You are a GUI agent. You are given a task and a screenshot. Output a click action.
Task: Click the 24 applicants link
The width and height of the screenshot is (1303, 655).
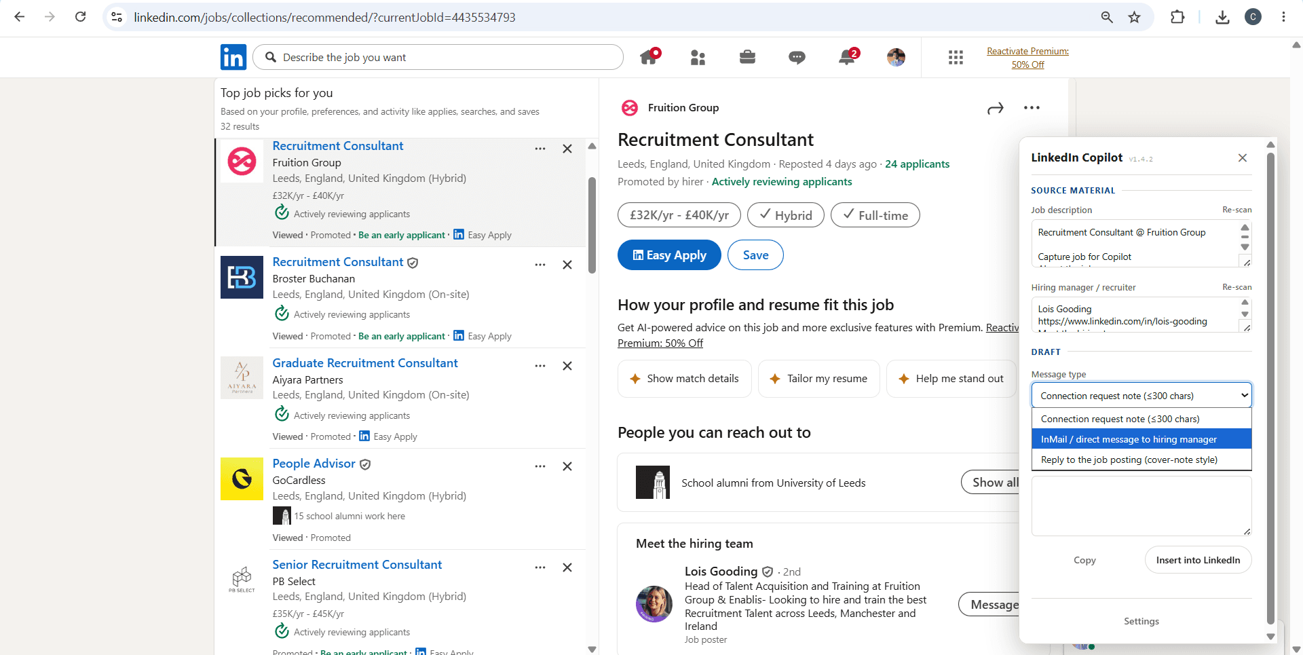[x=917, y=164]
